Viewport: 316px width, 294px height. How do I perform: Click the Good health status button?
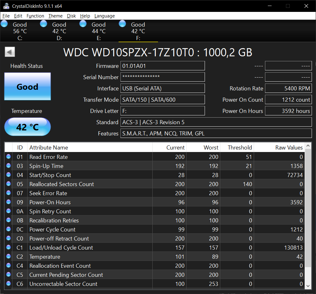tap(28, 86)
